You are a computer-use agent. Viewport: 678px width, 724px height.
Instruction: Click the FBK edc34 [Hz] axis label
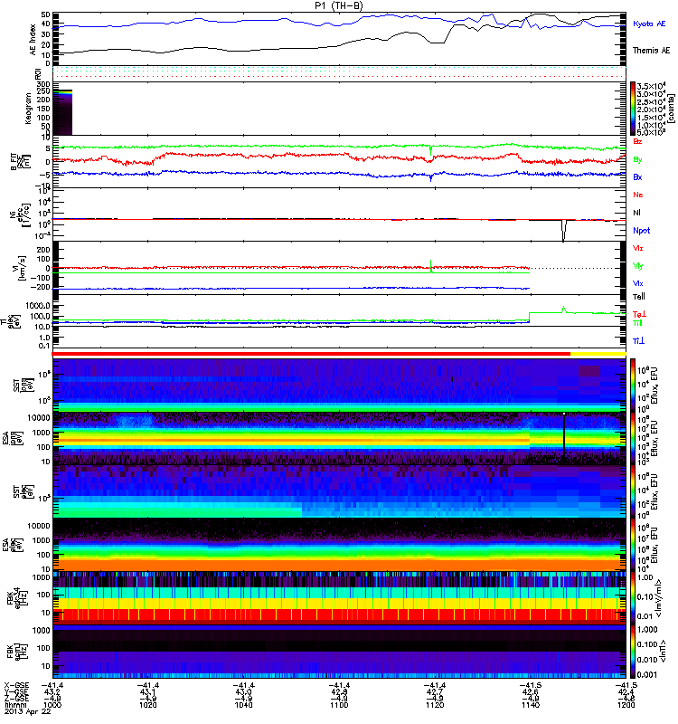16,598
